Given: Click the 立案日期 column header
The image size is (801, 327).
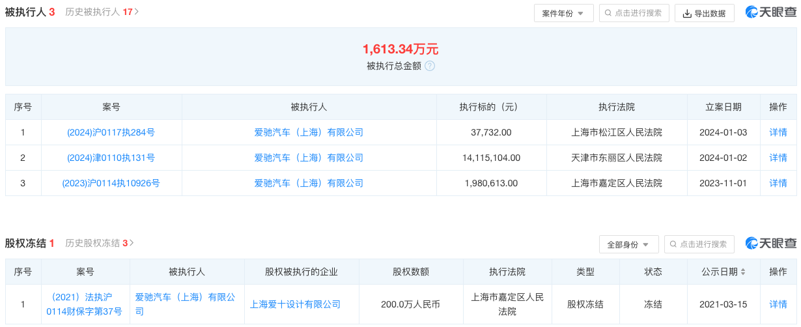Looking at the screenshot, I should [x=724, y=107].
